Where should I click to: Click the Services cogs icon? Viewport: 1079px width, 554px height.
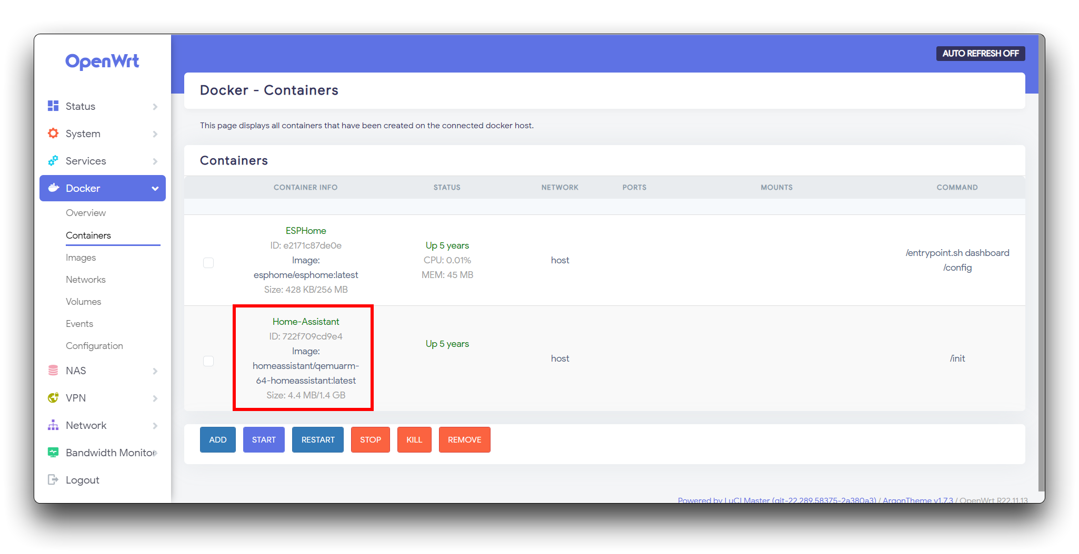[x=53, y=161]
